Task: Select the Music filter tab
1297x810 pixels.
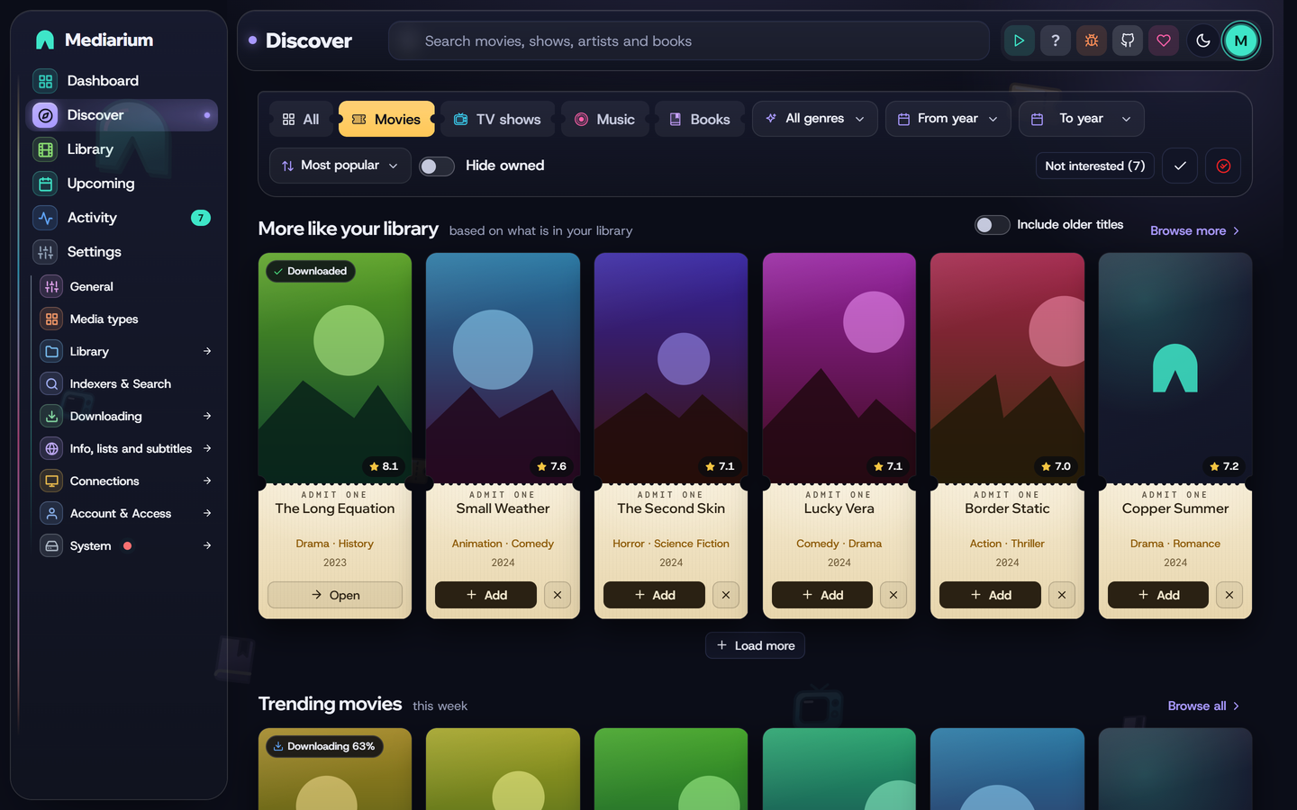Action: (x=605, y=119)
